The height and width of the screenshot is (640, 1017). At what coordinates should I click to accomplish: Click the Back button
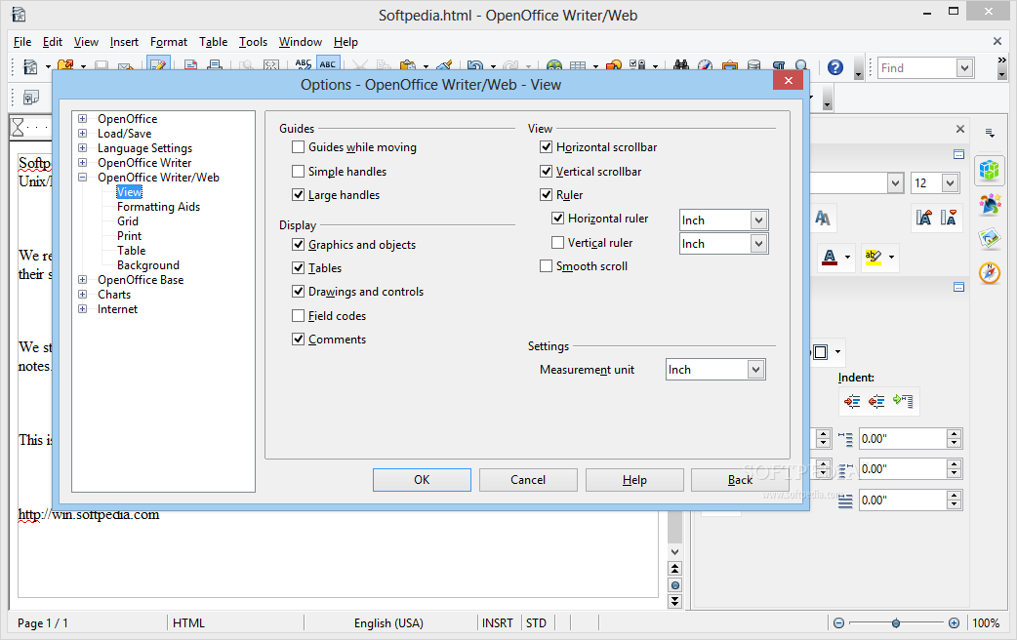(x=740, y=480)
